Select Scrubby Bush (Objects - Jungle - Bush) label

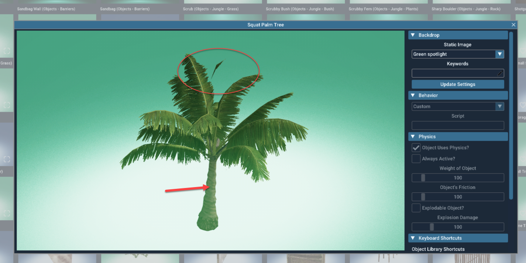coord(300,9)
